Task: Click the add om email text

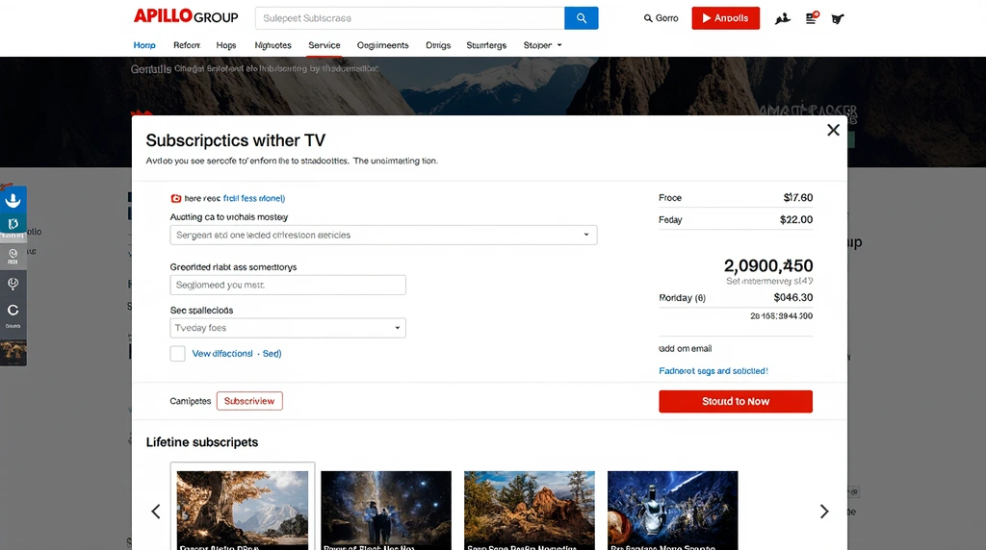Action: click(685, 348)
